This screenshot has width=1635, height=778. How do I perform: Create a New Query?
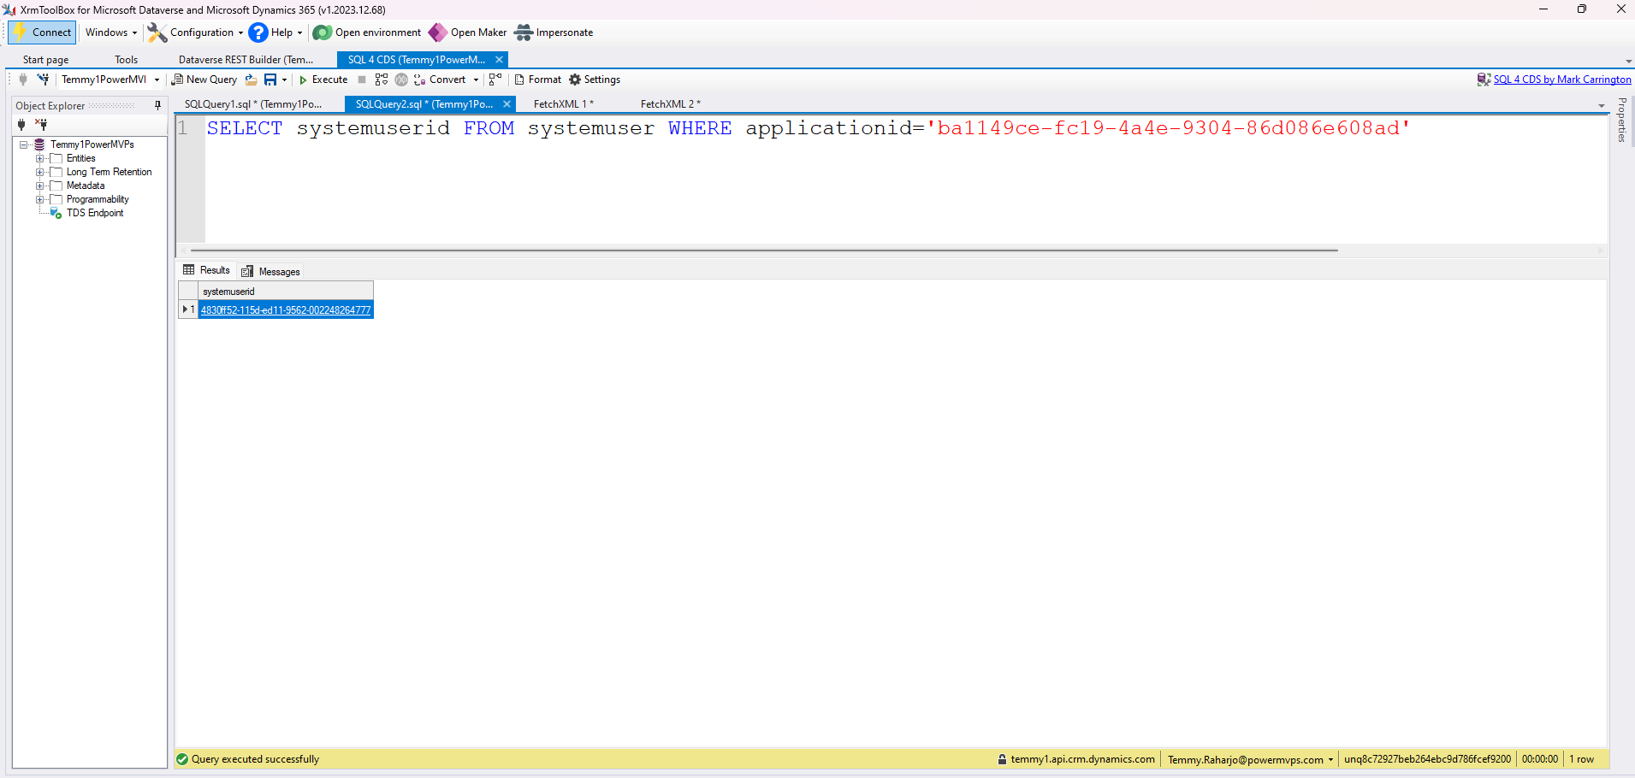[x=204, y=80]
